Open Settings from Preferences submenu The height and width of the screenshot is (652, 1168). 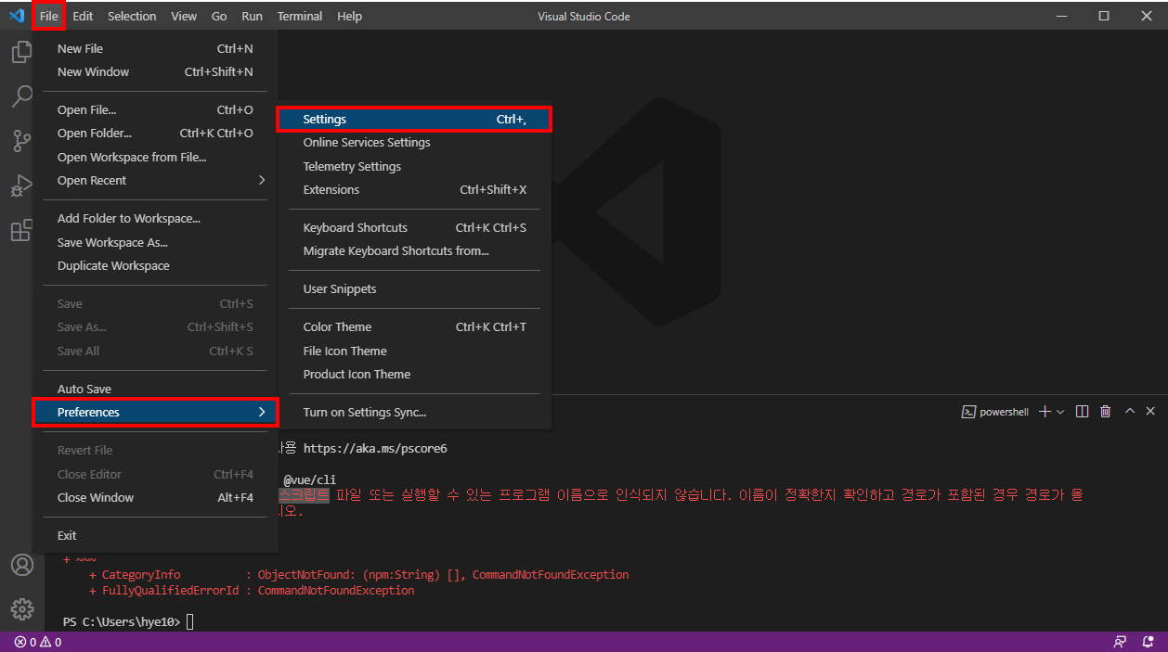coord(414,120)
